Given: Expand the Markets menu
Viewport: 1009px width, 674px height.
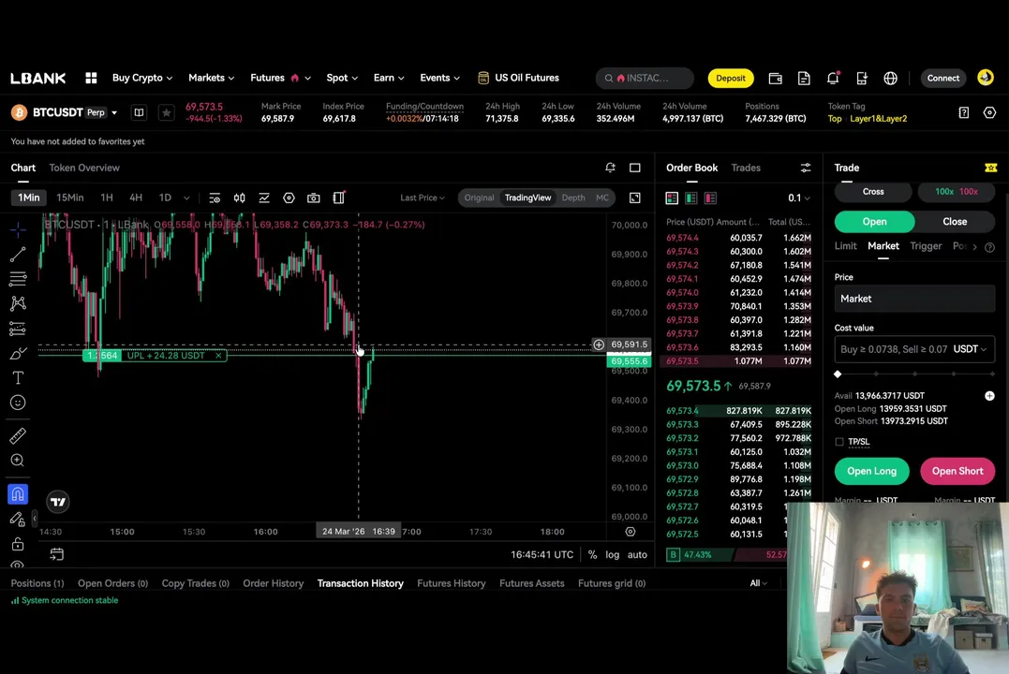Looking at the screenshot, I should tap(211, 78).
